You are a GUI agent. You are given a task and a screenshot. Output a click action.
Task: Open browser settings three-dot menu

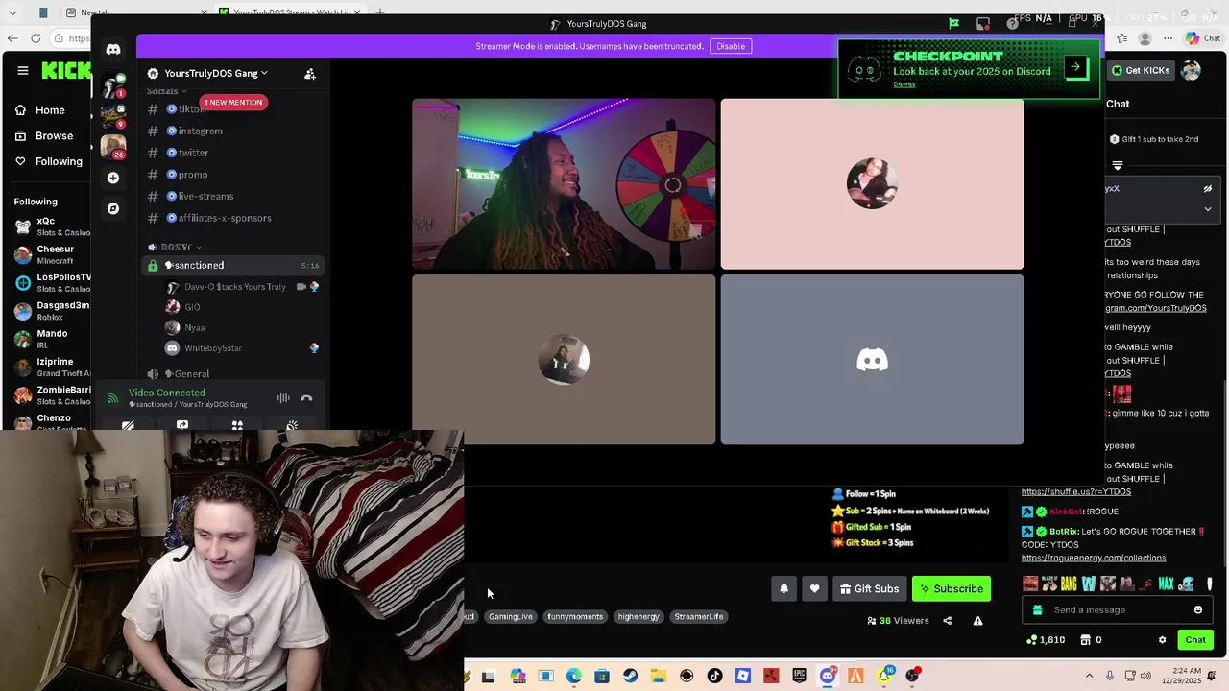click(1168, 38)
